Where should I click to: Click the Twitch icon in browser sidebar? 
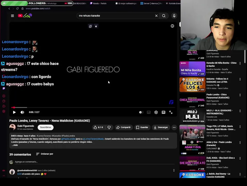[4, 88]
